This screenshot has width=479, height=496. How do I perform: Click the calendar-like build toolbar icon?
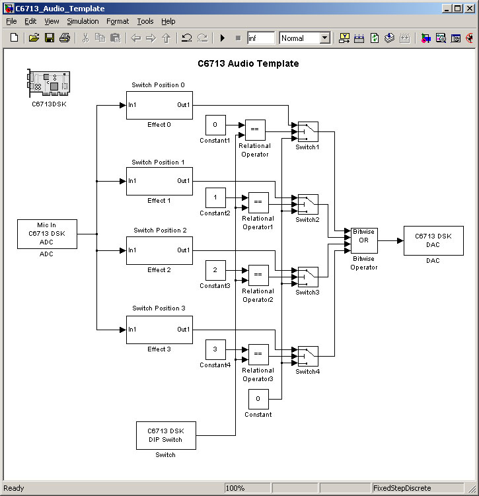tap(359, 38)
